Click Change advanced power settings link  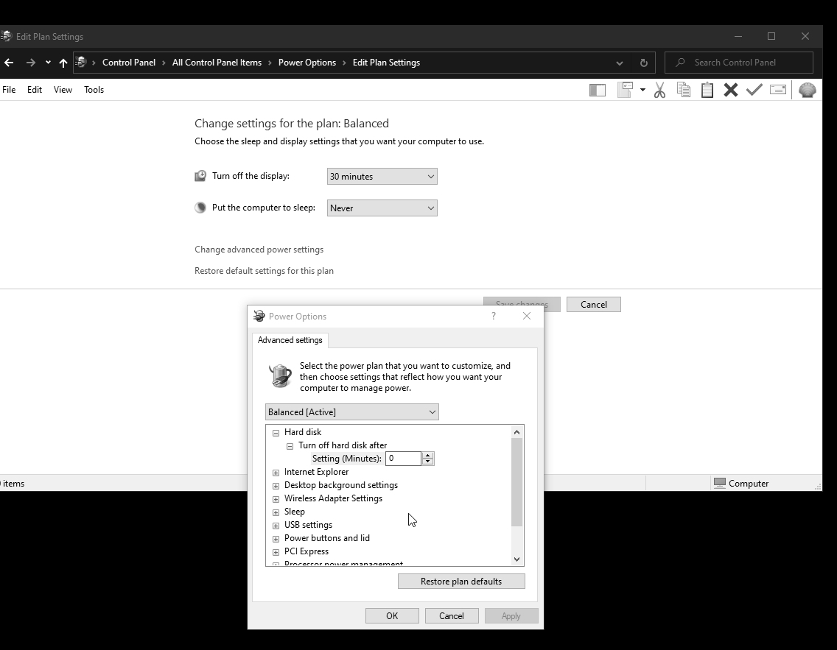click(259, 250)
